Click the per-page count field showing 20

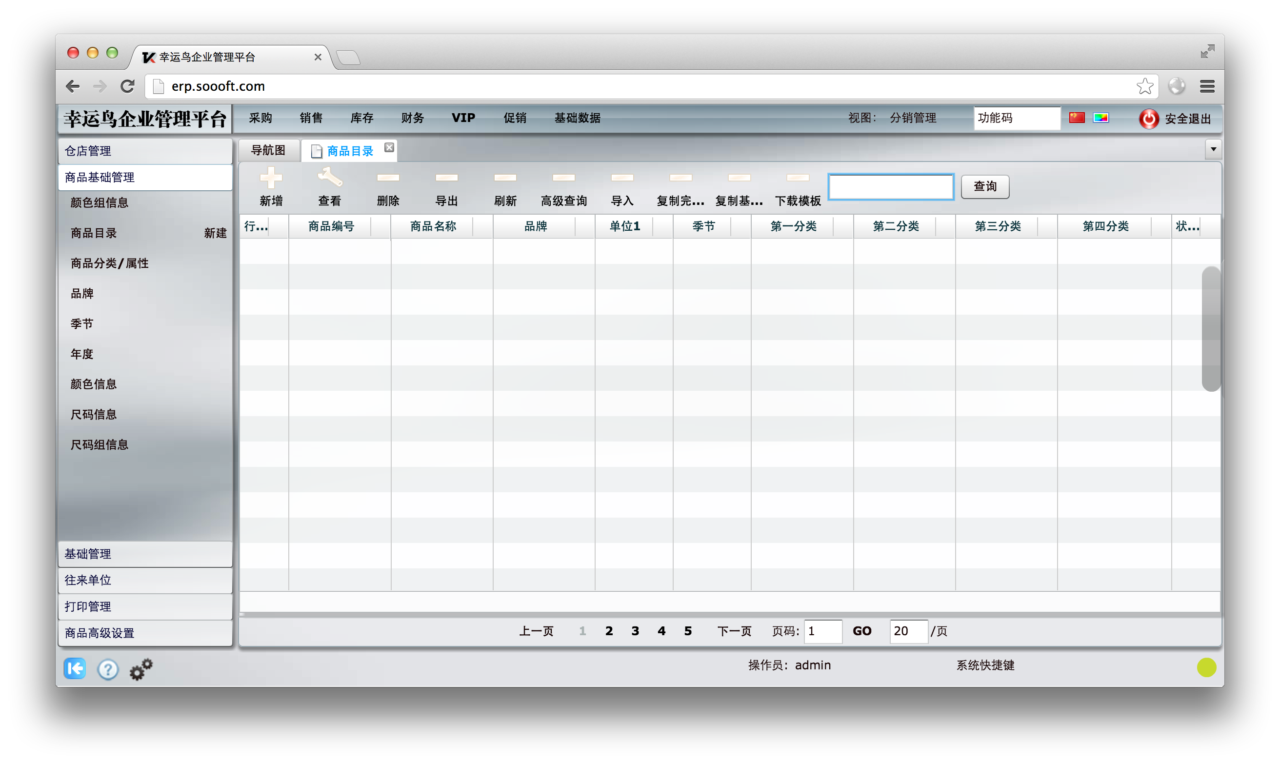908,631
